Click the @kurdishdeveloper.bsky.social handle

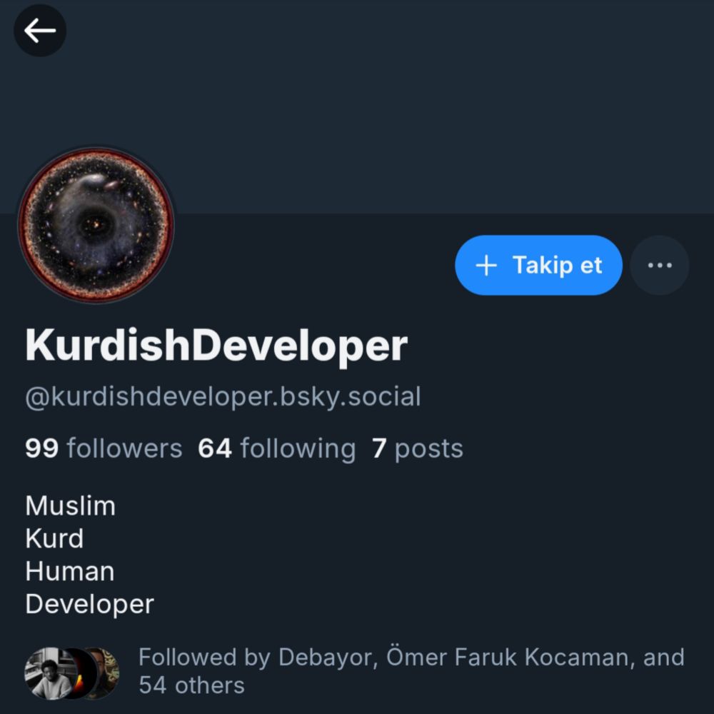click(x=223, y=396)
